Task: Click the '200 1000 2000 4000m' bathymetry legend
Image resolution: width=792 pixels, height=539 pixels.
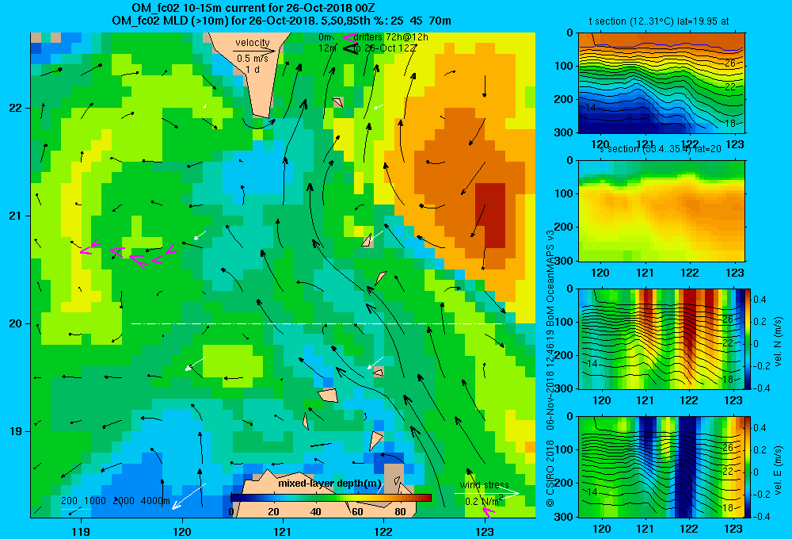Action: coord(116,501)
